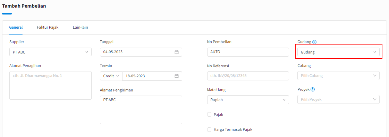Click the Alamat Penagihan text area
Image resolution: width=389 pixels, height=137 pixels.
coord(50,85)
